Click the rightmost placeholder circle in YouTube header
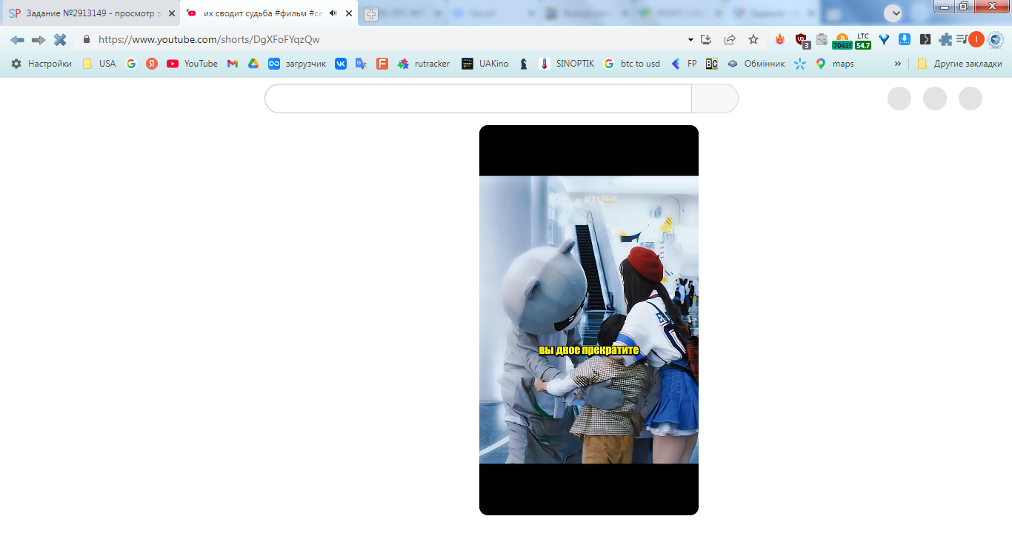1012x539 pixels. tap(971, 98)
